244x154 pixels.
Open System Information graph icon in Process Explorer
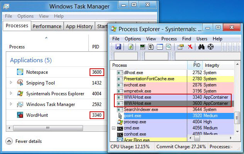pyautogui.click(x=142, y=47)
